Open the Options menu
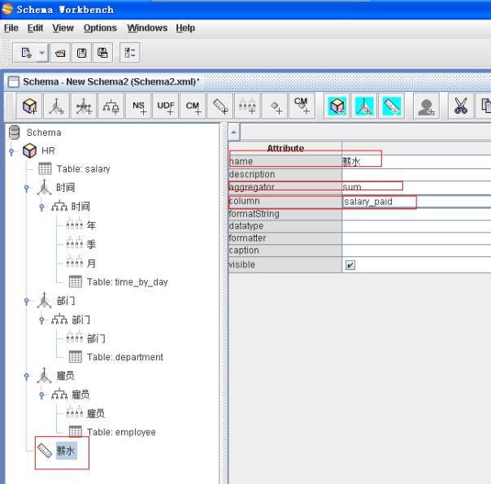The height and width of the screenshot is (484, 491). [x=100, y=28]
